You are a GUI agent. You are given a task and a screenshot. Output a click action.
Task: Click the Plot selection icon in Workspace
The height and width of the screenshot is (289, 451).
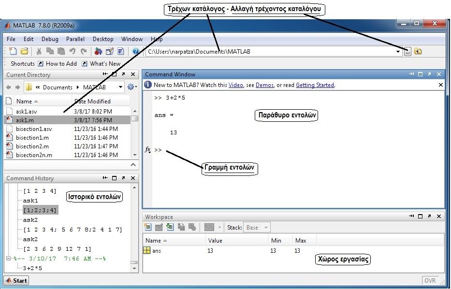click(209, 228)
